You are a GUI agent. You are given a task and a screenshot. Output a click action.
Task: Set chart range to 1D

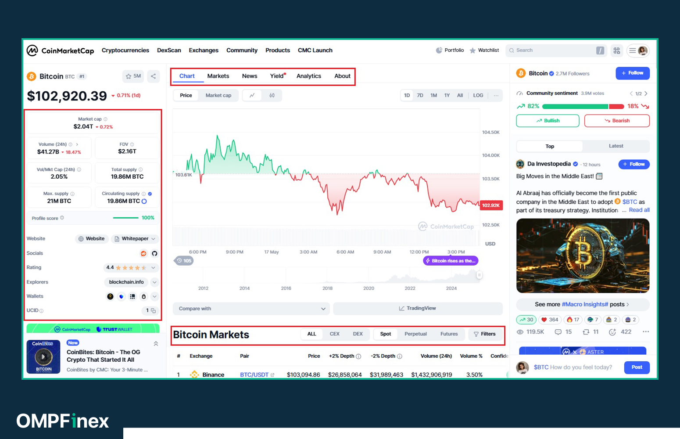coord(407,95)
